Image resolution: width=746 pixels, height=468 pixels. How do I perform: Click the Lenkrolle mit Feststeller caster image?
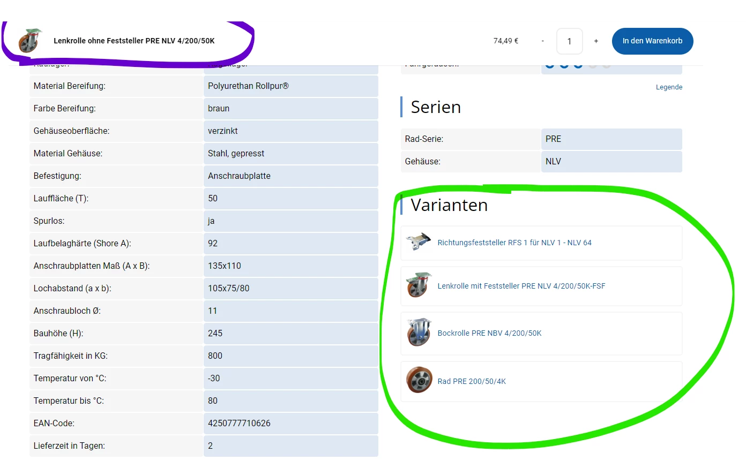click(419, 285)
